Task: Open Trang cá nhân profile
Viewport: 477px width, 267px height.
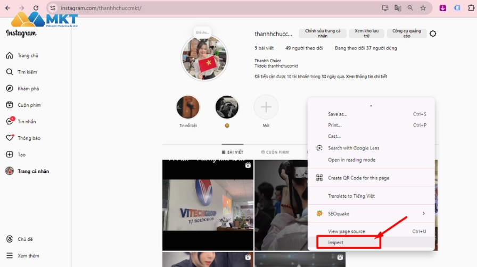Action: [27, 171]
